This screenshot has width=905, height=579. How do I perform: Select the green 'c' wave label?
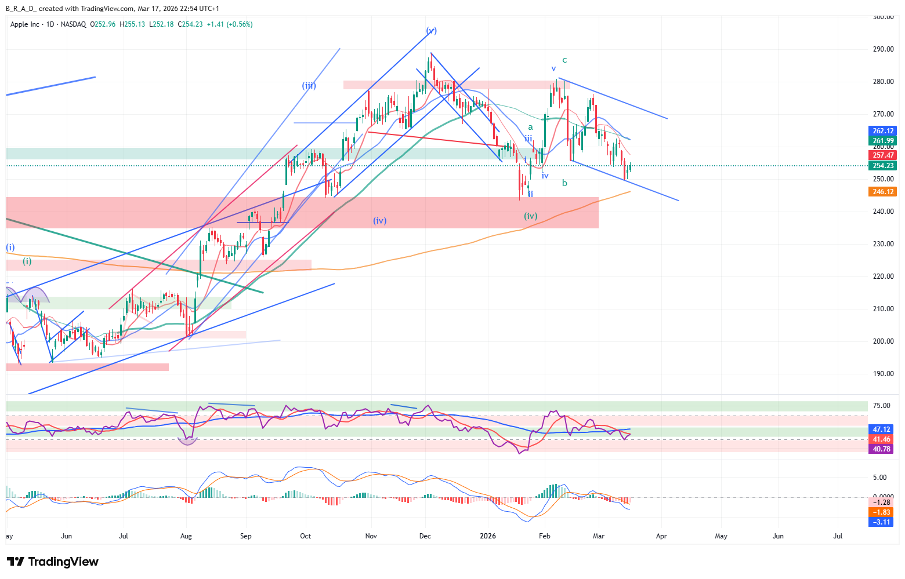(564, 60)
